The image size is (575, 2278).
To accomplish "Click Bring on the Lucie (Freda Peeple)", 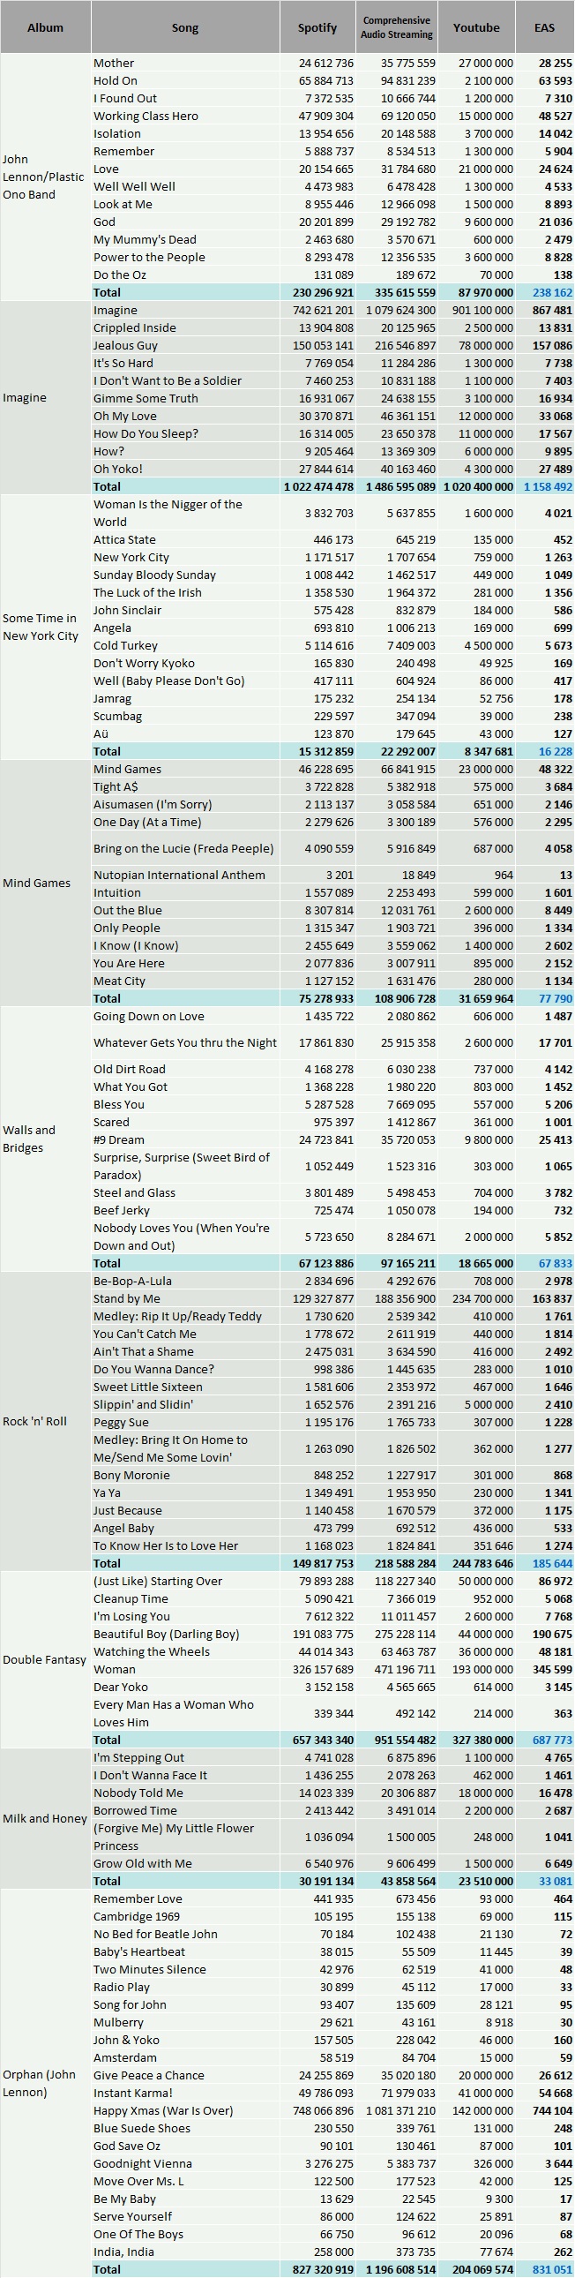I will pyautogui.click(x=183, y=848).
